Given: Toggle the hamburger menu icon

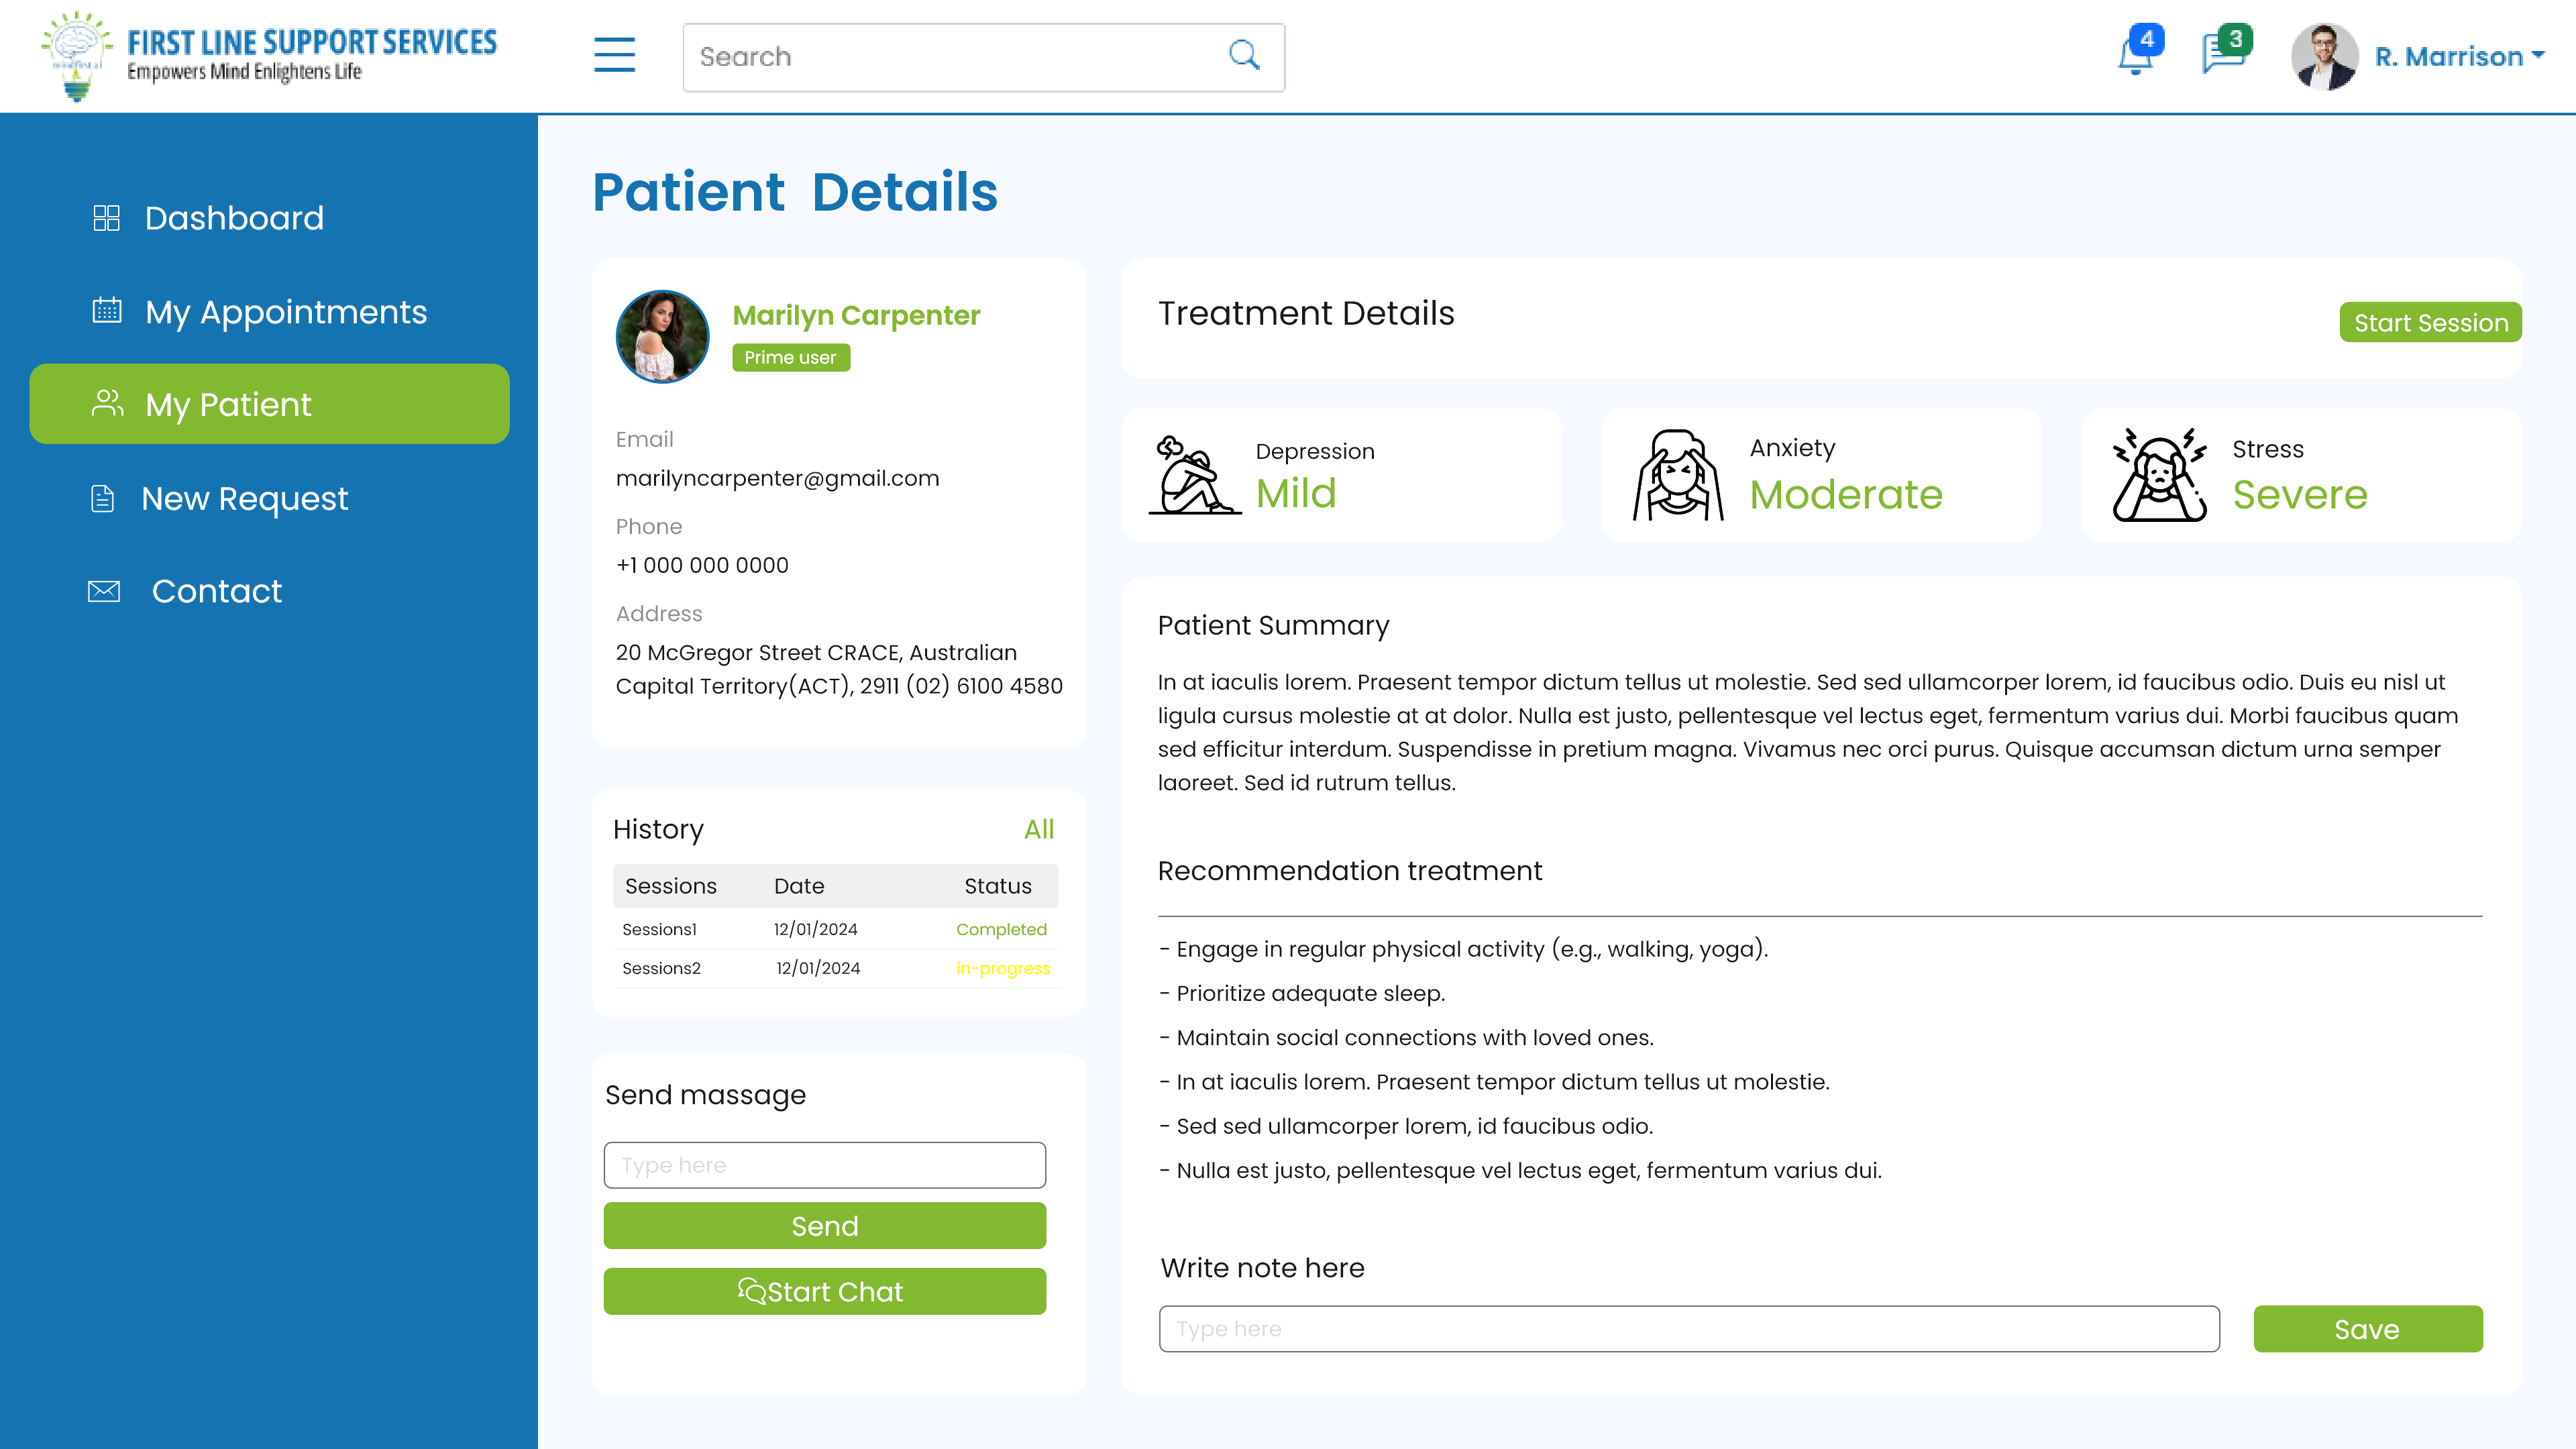Looking at the screenshot, I should pos(614,55).
